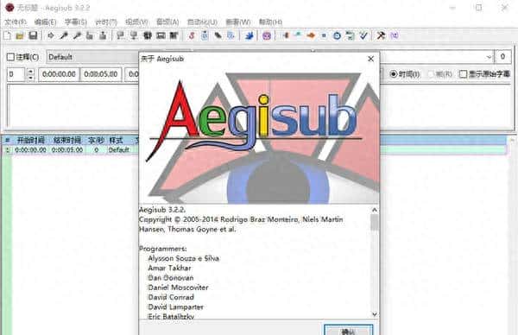This screenshot has width=518, height=335.
Task: Click the New subtitles toolbar icon
Action: (7, 35)
